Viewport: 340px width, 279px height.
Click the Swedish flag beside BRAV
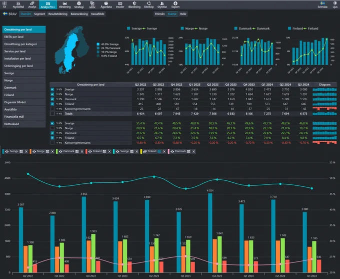click(5, 14)
